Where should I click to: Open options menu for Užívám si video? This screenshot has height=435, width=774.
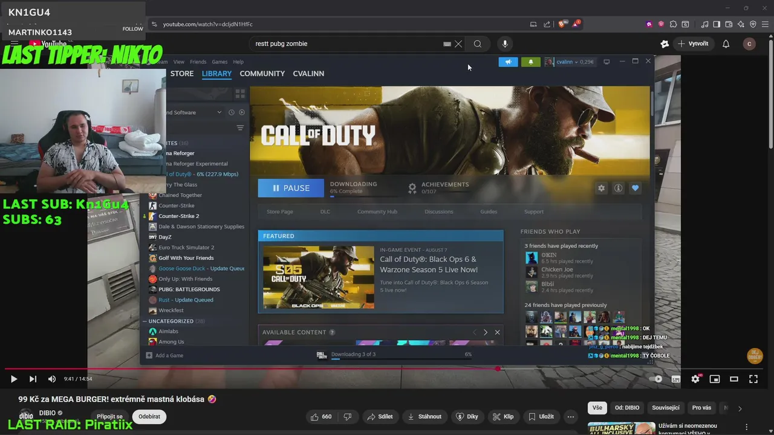(746, 427)
